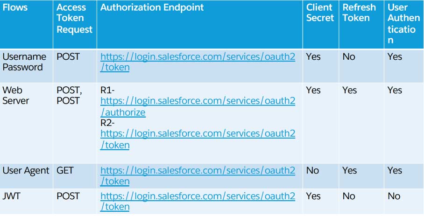Click the Authorization Endpoint column header
This screenshot has height=216, width=424.
(152, 8)
